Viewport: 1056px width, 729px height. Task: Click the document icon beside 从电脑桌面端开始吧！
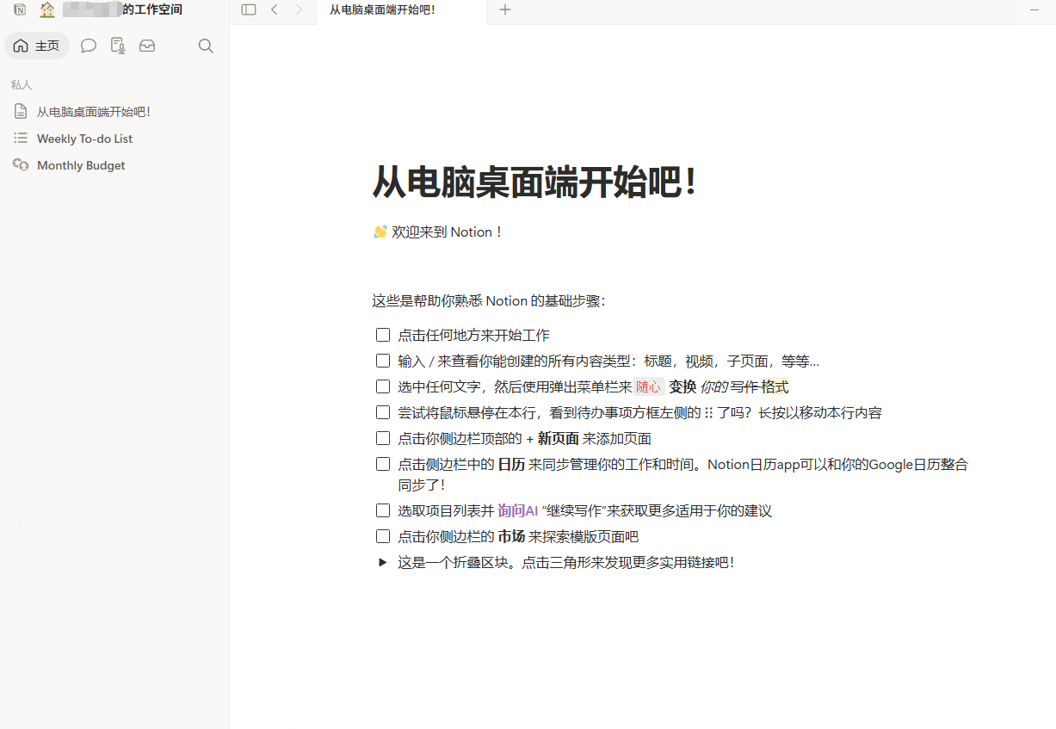(21, 112)
